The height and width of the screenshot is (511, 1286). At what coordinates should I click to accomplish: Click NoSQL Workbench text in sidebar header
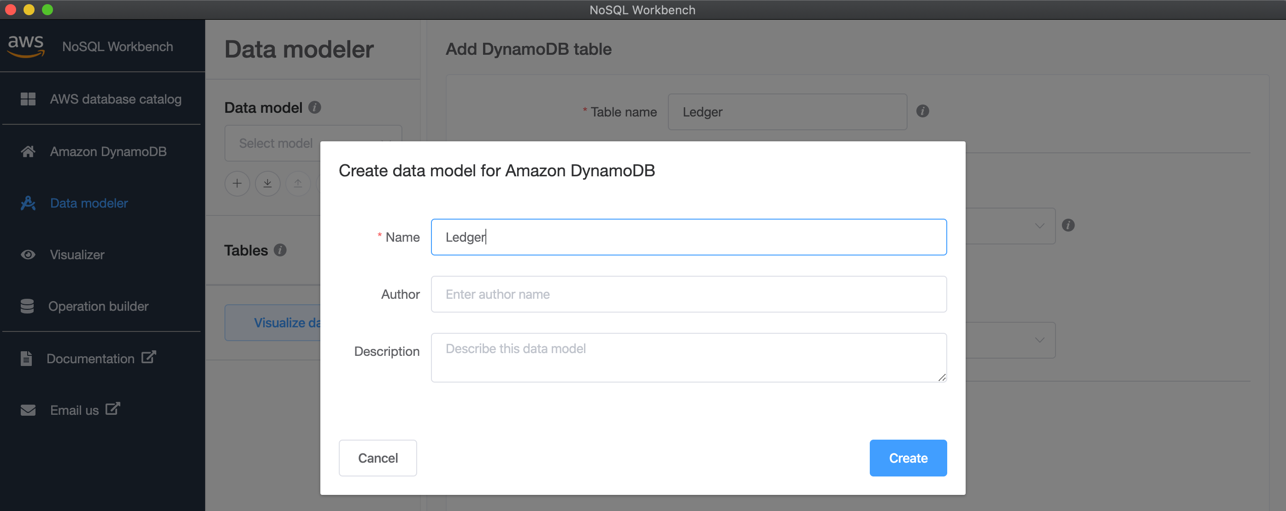118,46
